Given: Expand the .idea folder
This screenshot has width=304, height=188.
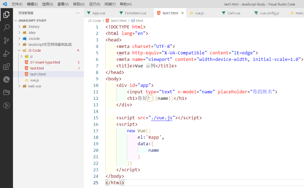Looking at the screenshot, I should pyautogui.click(x=19, y=32).
